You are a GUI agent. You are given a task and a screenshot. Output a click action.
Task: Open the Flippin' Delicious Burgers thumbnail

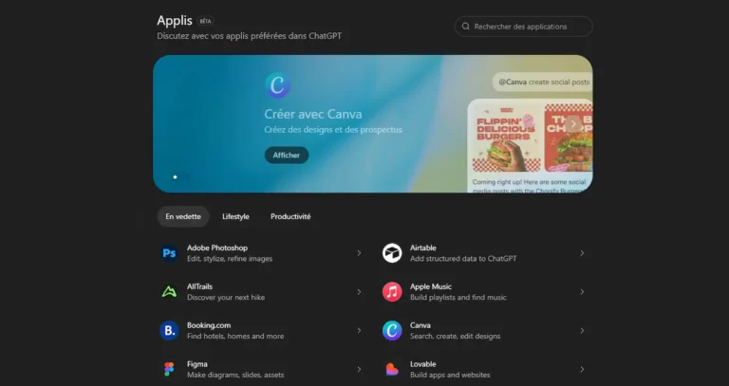pyautogui.click(x=506, y=138)
